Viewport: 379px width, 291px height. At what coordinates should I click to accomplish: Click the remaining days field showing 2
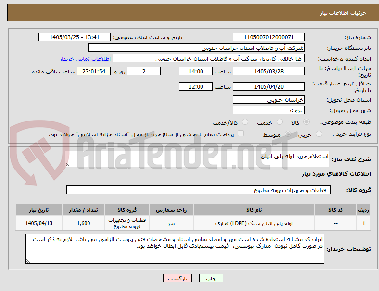click(x=144, y=71)
